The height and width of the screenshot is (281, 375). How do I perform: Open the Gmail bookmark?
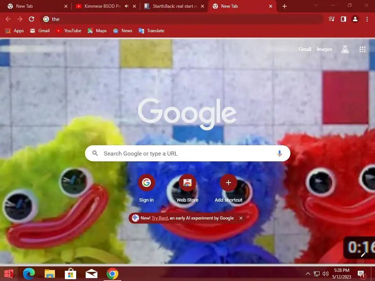pos(40,31)
